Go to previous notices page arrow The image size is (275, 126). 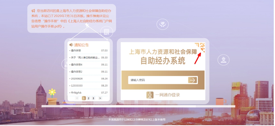[77, 98]
